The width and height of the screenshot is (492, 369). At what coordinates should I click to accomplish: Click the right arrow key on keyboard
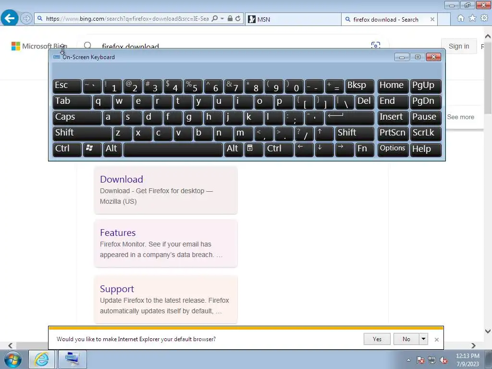click(344, 149)
